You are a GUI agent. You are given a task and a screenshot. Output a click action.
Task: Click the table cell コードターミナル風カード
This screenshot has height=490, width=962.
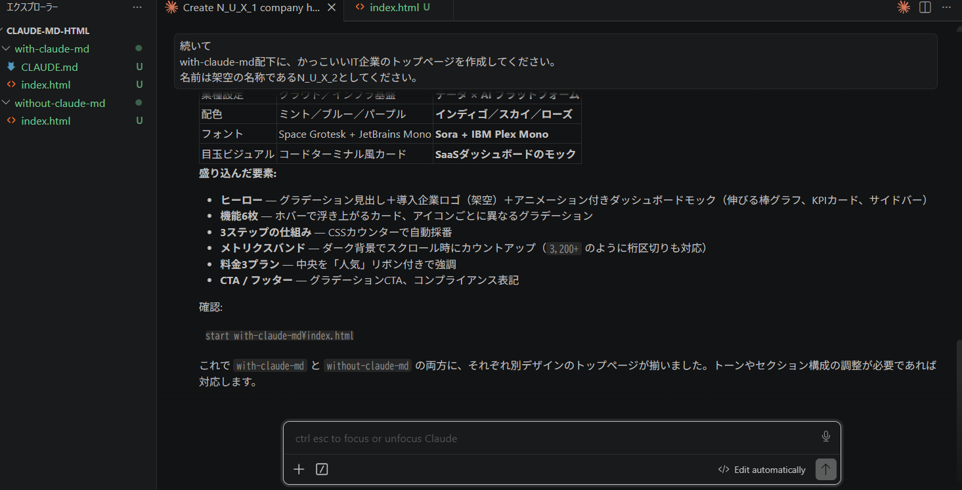click(x=355, y=154)
